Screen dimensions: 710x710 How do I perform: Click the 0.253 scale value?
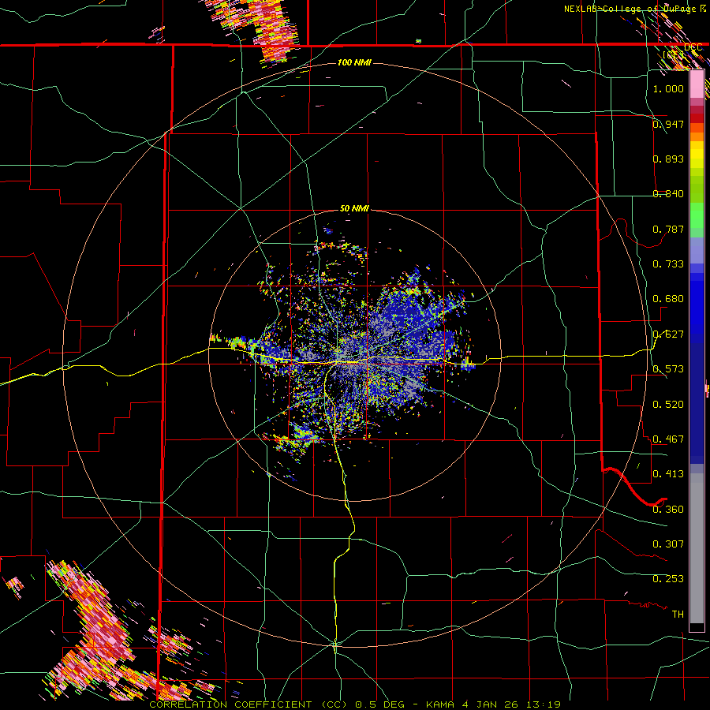[668, 579]
